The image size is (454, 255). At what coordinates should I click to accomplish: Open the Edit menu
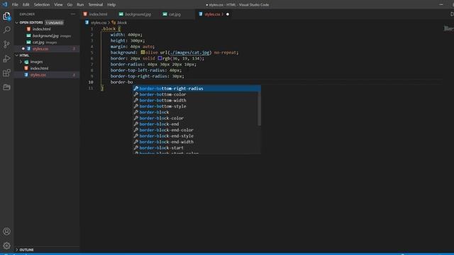coord(26,5)
